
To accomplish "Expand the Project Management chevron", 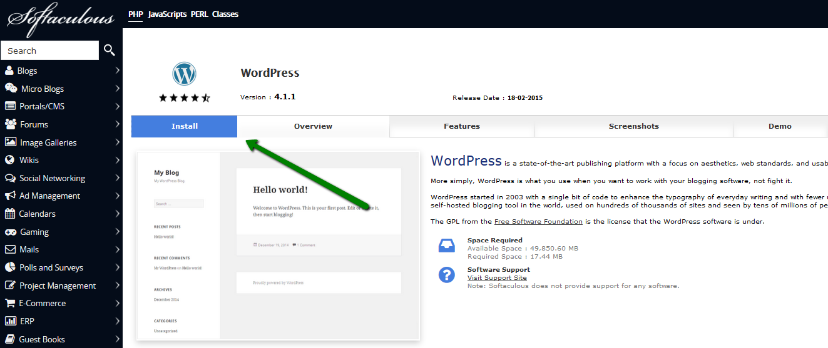I will pyautogui.click(x=117, y=286).
